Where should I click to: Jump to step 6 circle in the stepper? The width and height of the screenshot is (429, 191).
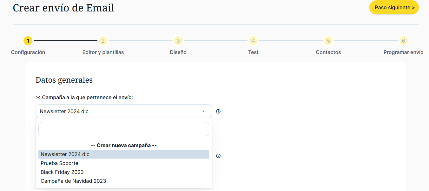(x=403, y=41)
